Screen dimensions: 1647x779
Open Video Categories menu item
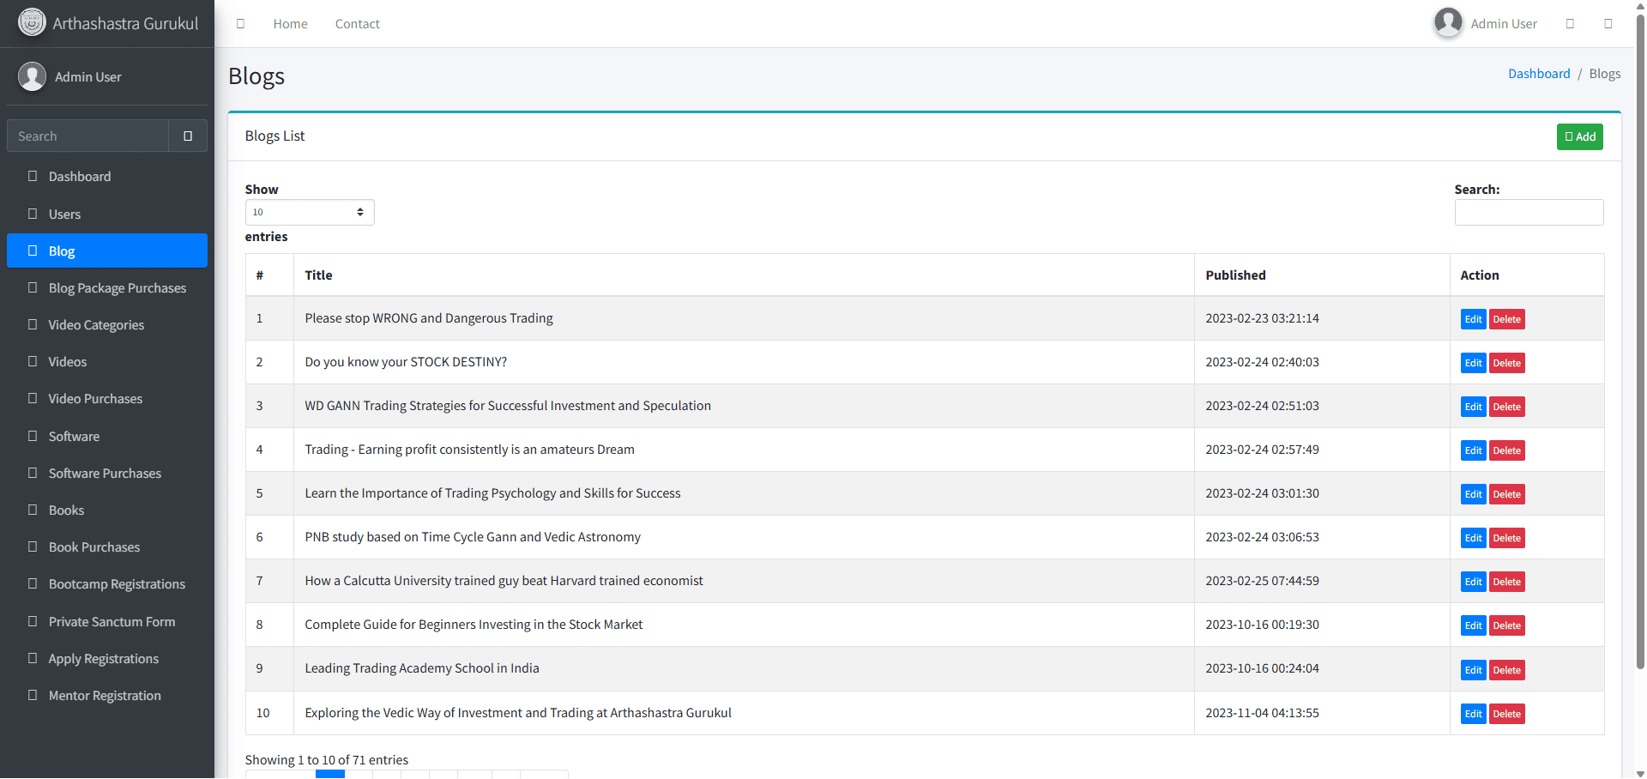pyautogui.click(x=107, y=324)
